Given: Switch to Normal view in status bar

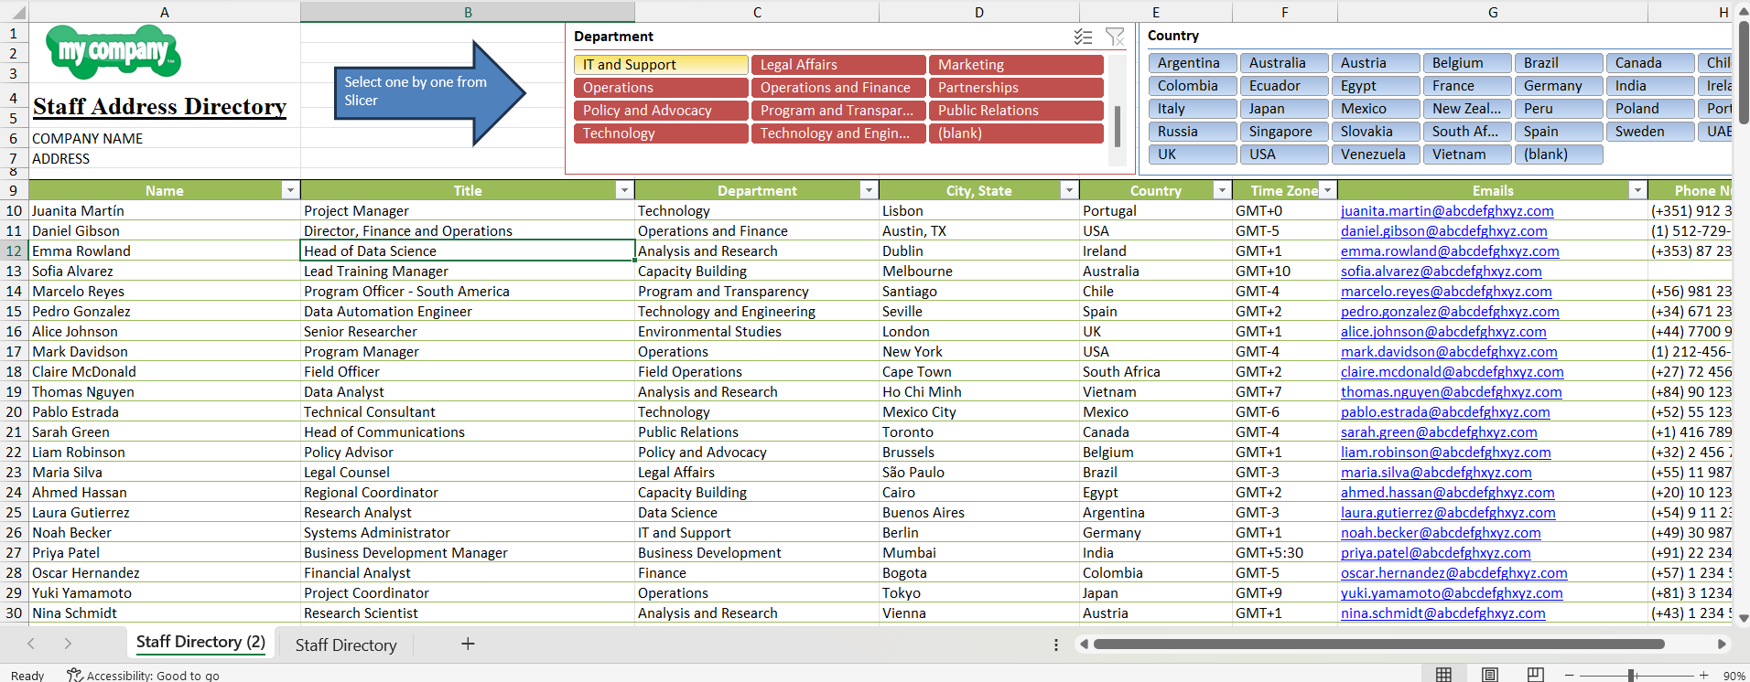Looking at the screenshot, I should (x=1443, y=675).
